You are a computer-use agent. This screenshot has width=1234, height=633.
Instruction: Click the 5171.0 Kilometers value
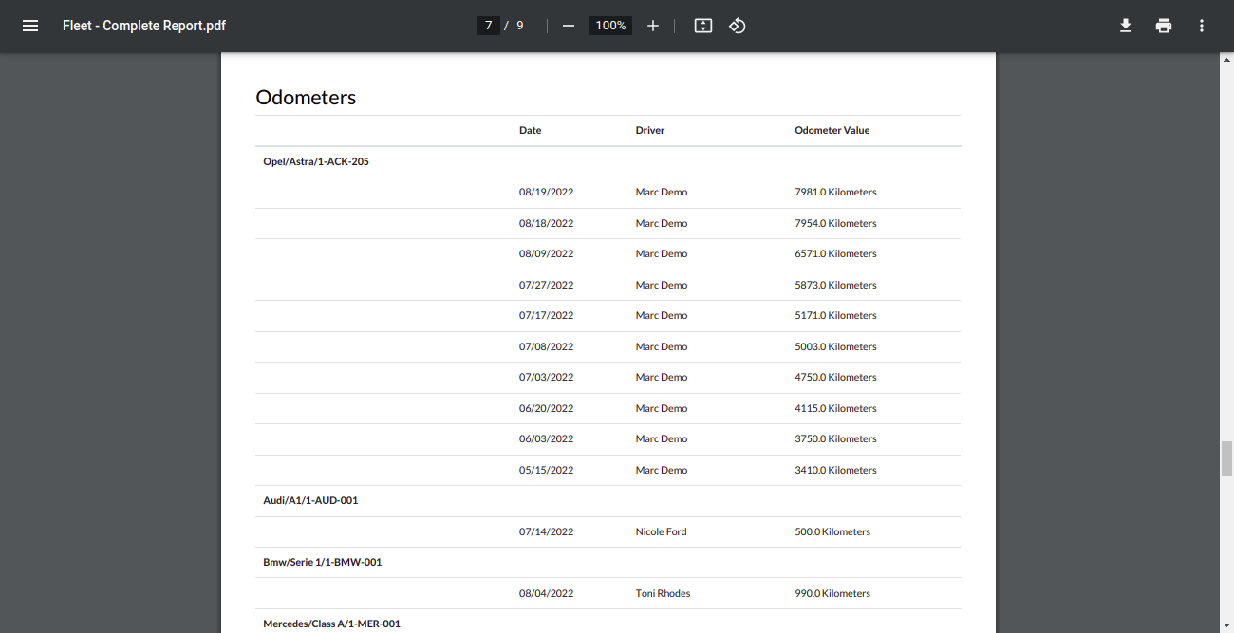(835, 315)
